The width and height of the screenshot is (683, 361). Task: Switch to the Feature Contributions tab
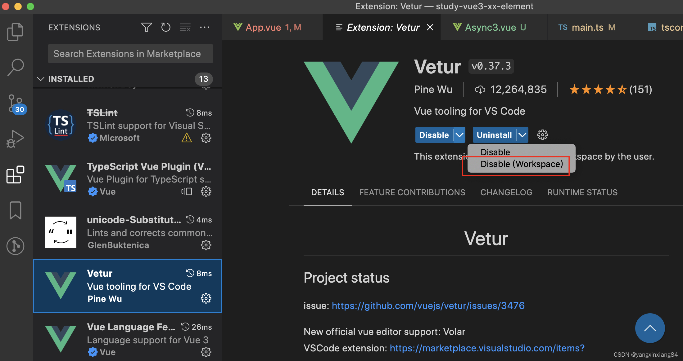(412, 192)
